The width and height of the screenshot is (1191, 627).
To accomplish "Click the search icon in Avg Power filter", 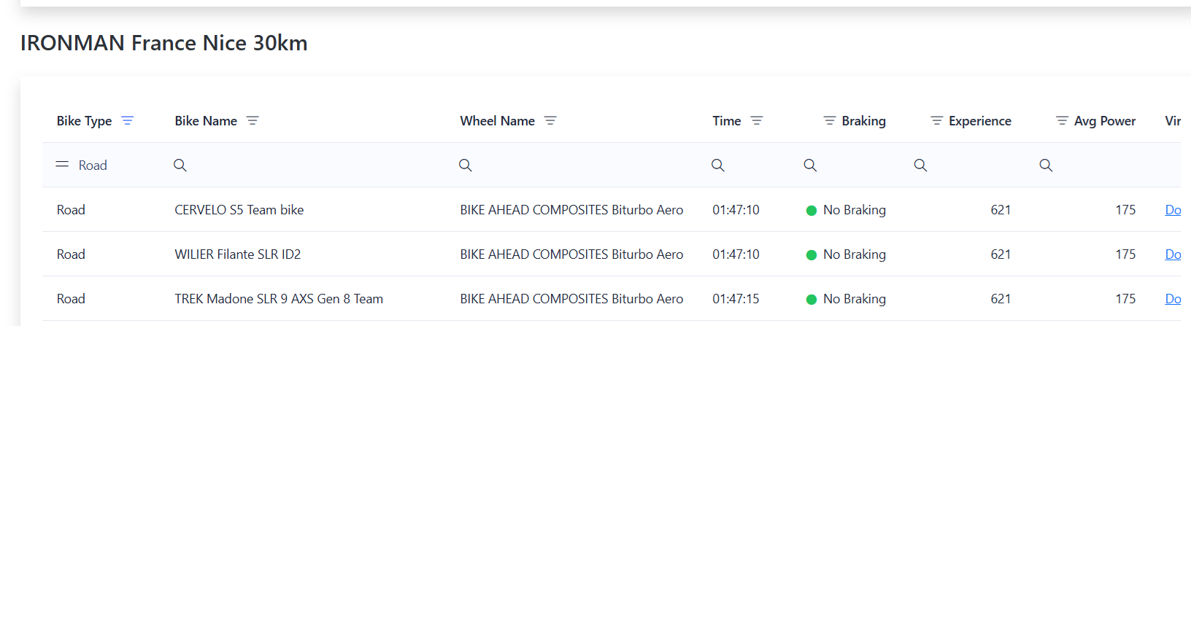I will click(x=1046, y=165).
